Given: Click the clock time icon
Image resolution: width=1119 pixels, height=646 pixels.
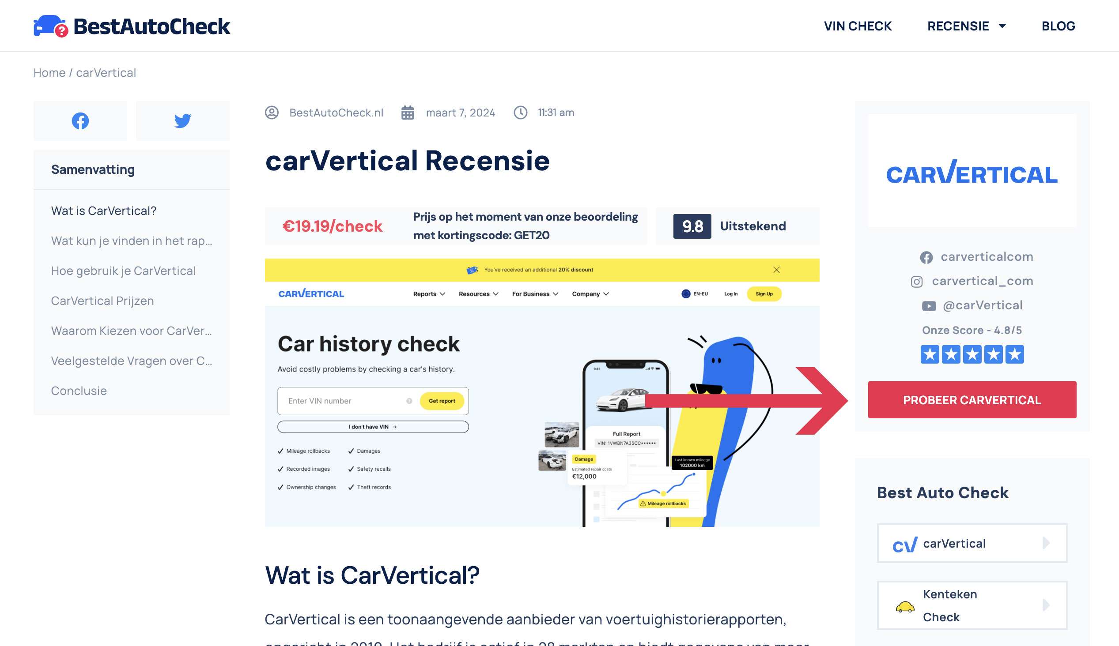Looking at the screenshot, I should point(520,113).
